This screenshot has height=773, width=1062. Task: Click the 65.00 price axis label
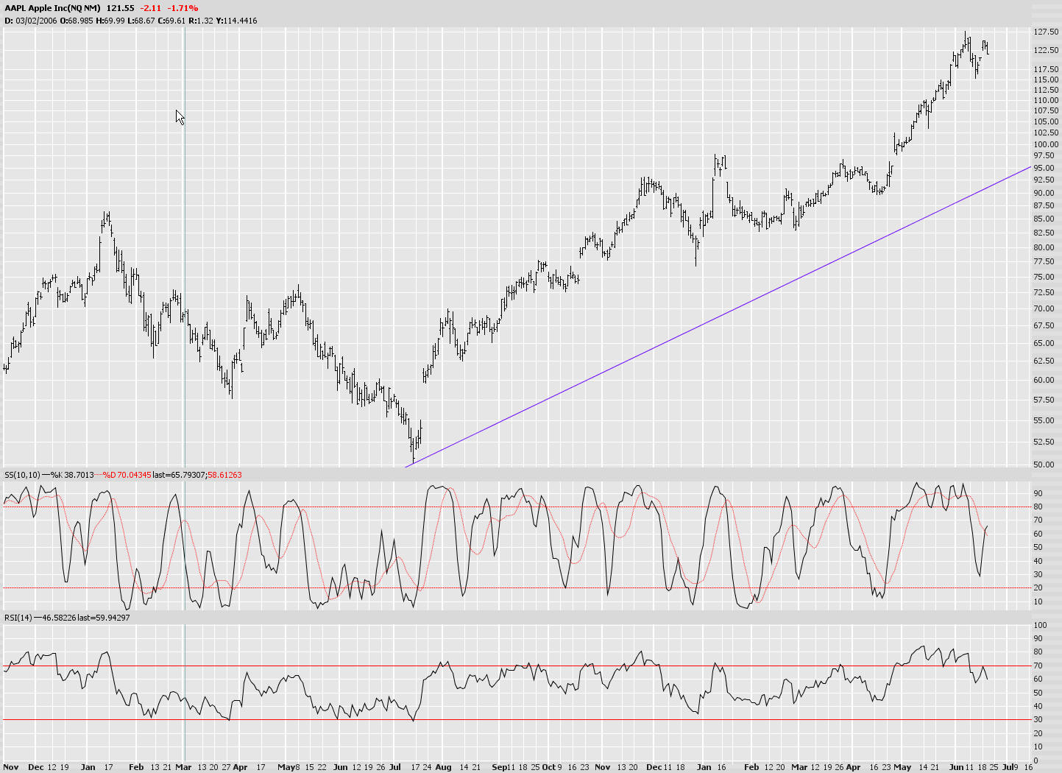coord(1044,343)
